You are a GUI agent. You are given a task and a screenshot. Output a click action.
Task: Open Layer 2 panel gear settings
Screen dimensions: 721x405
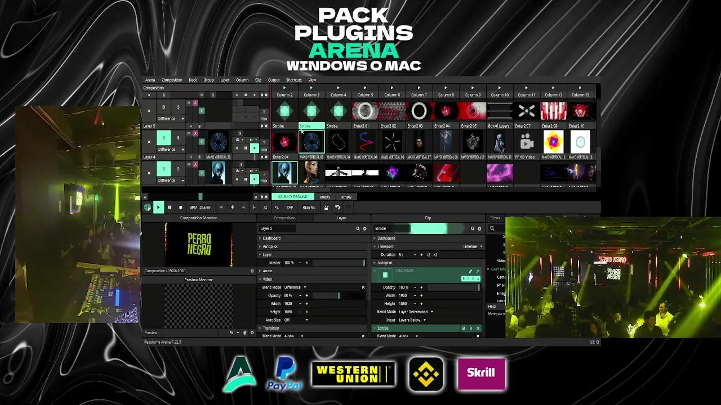pyautogui.click(x=364, y=229)
